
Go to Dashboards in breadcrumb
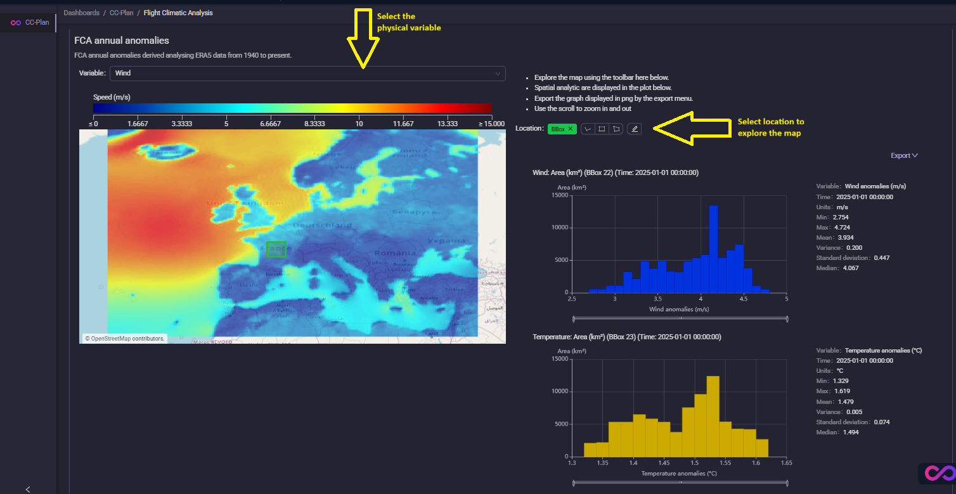[81, 13]
